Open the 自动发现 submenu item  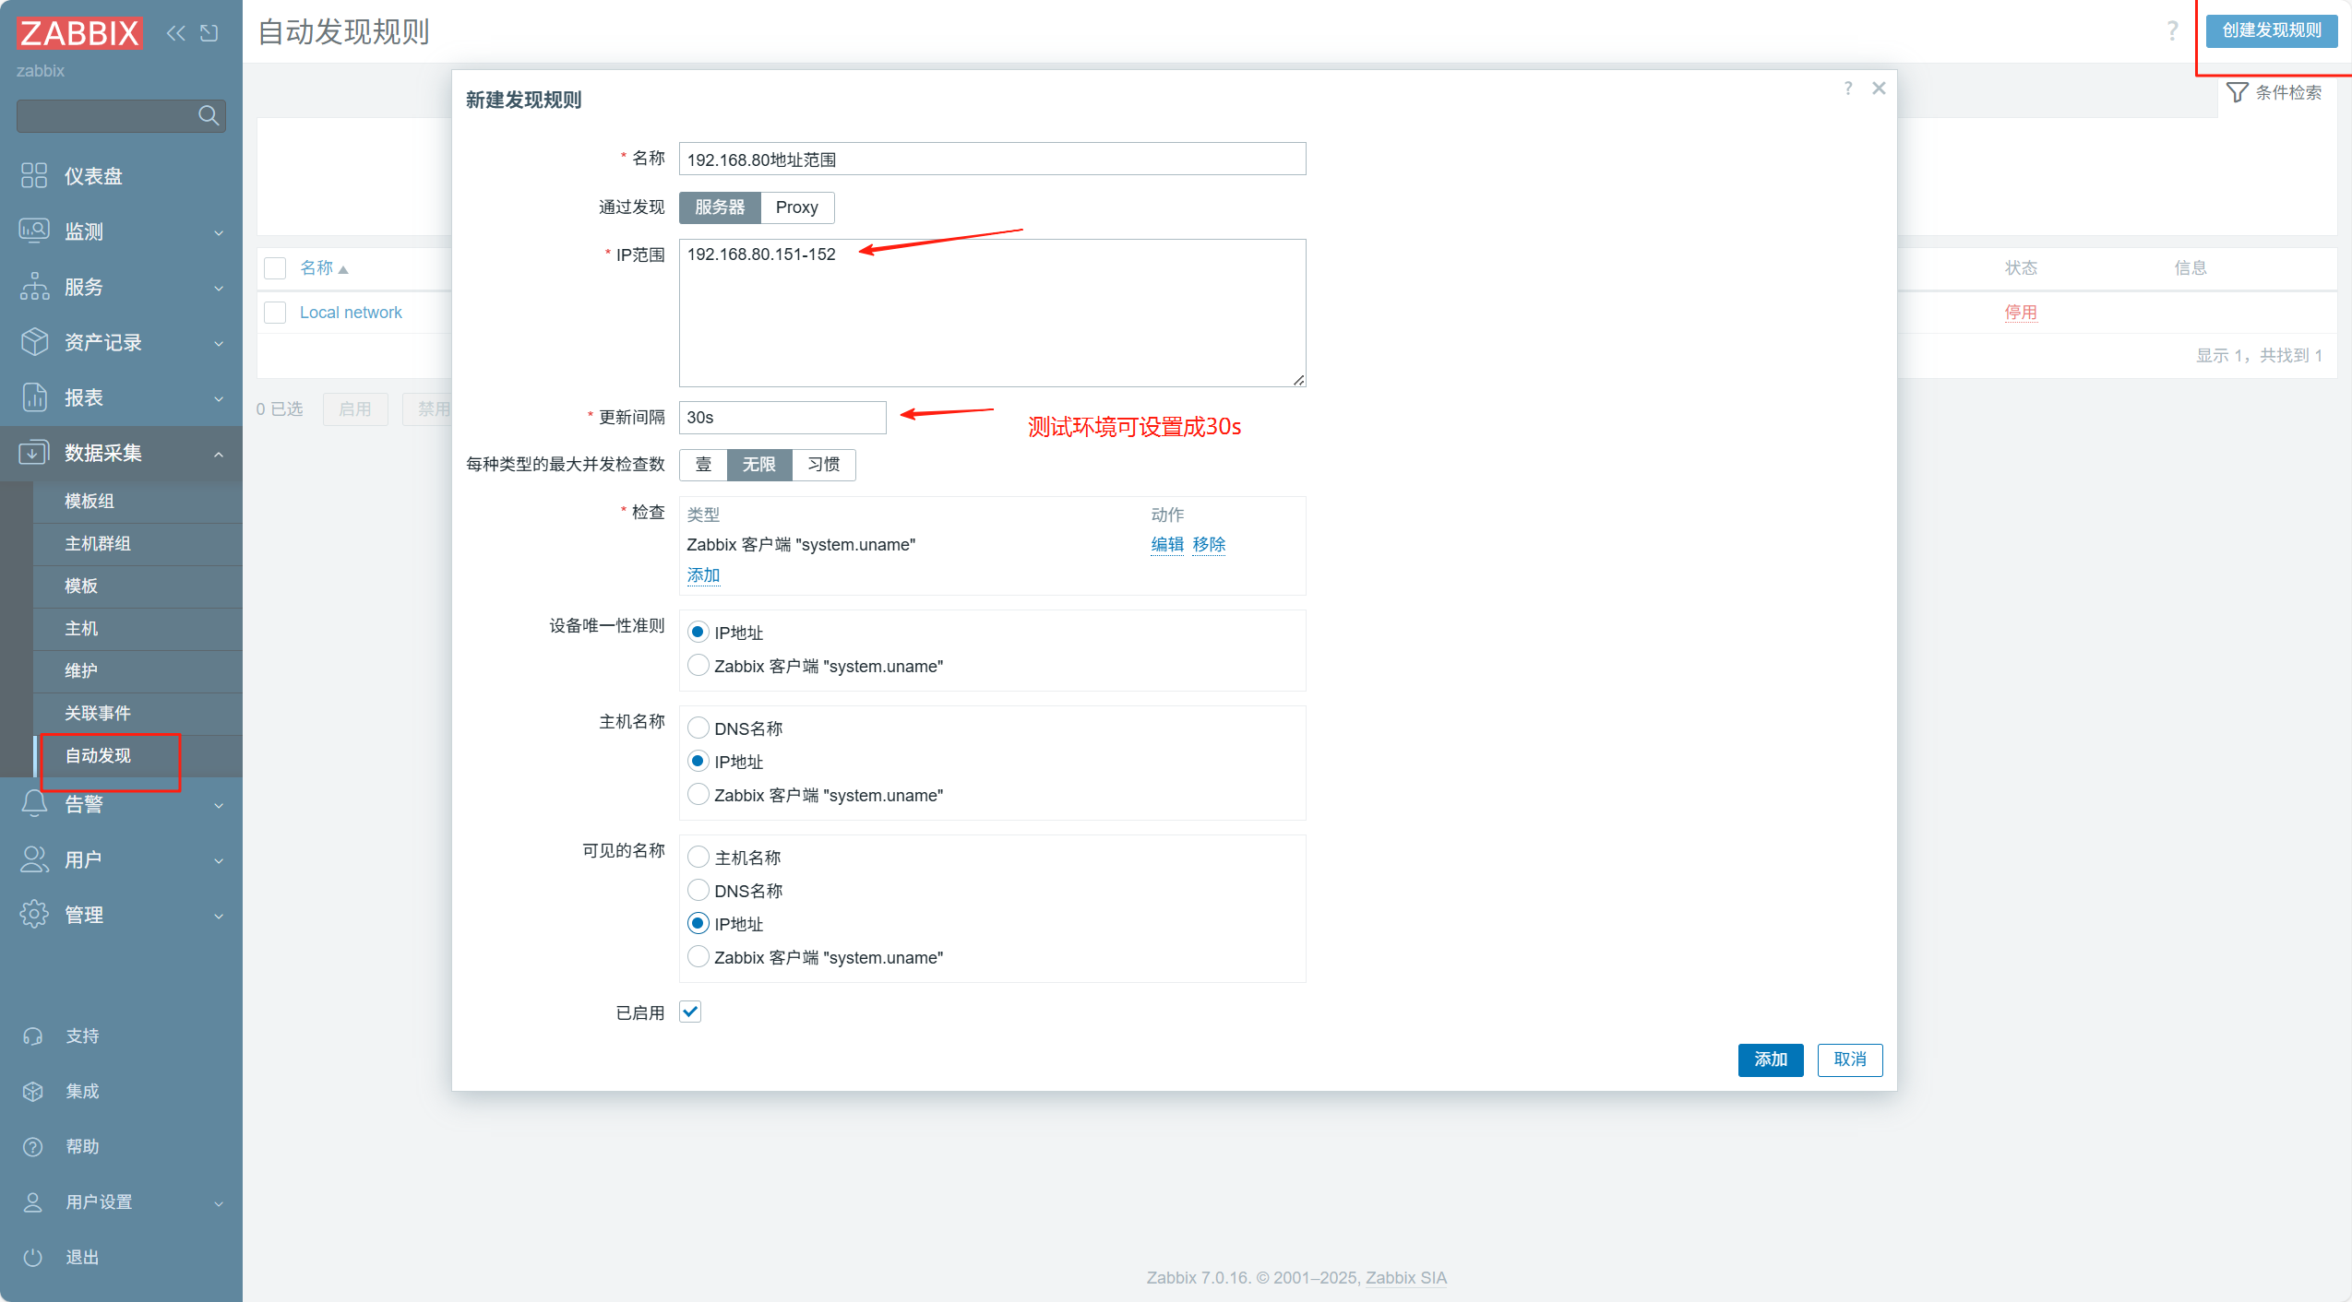(x=137, y=755)
